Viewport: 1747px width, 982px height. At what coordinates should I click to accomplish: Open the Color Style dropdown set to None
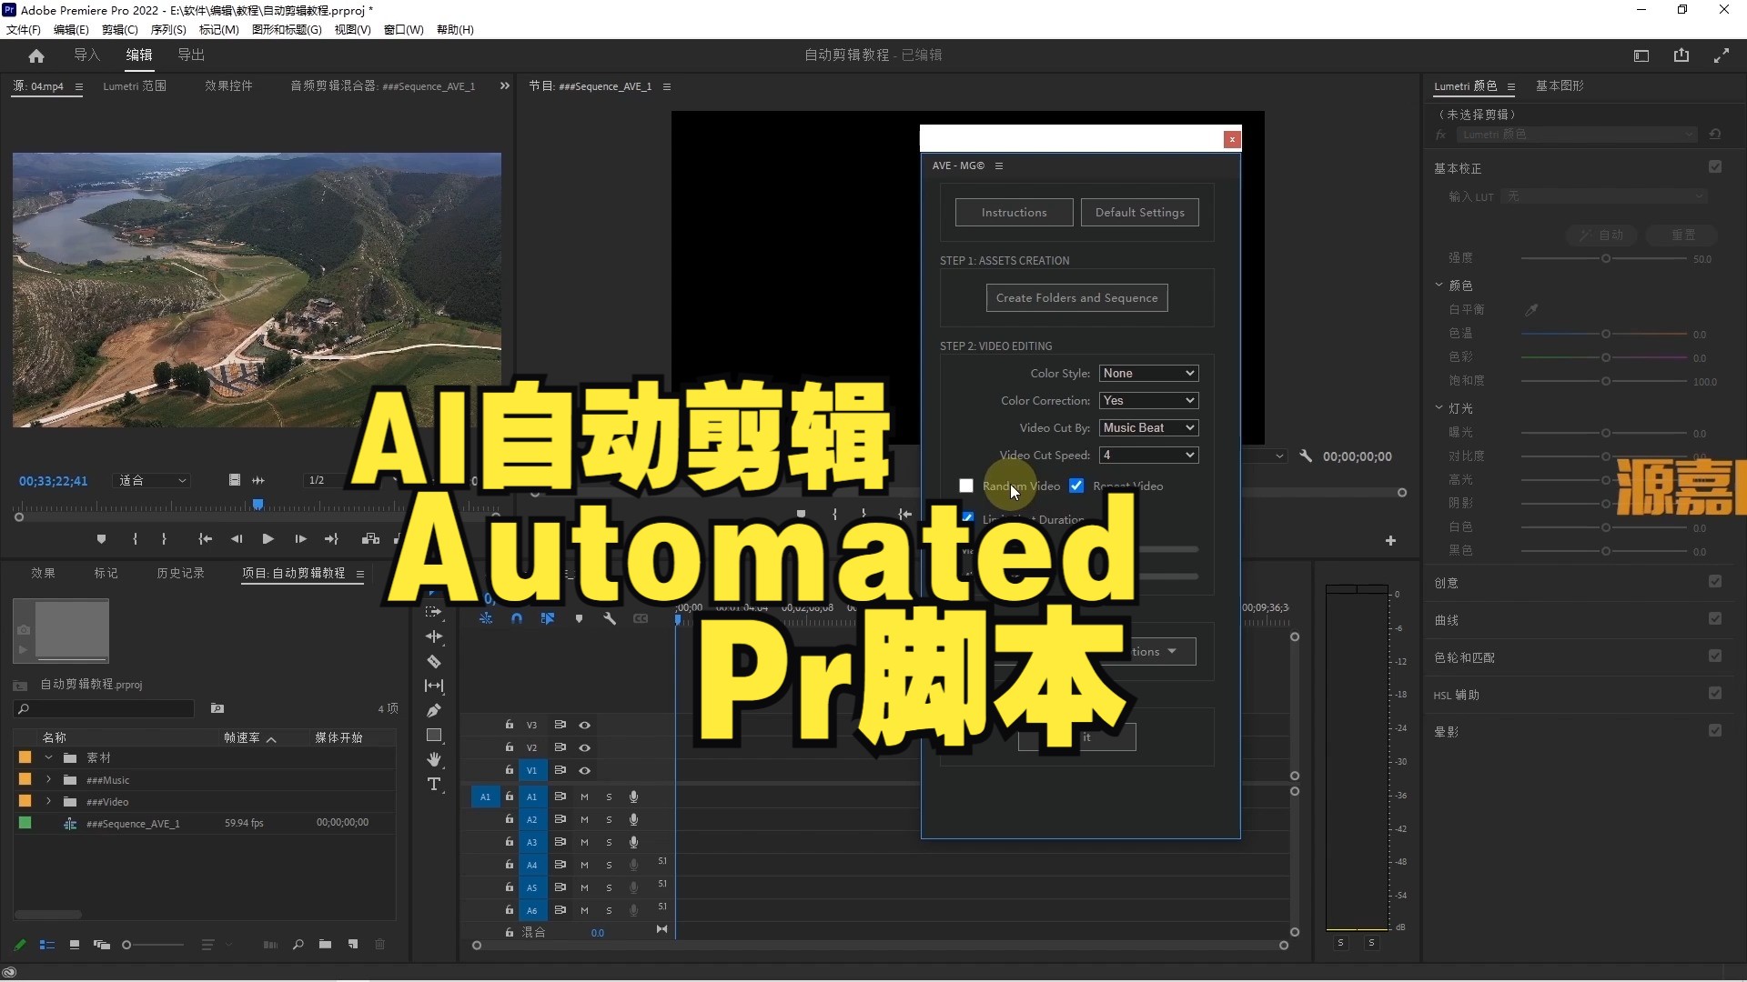click(x=1148, y=373)
